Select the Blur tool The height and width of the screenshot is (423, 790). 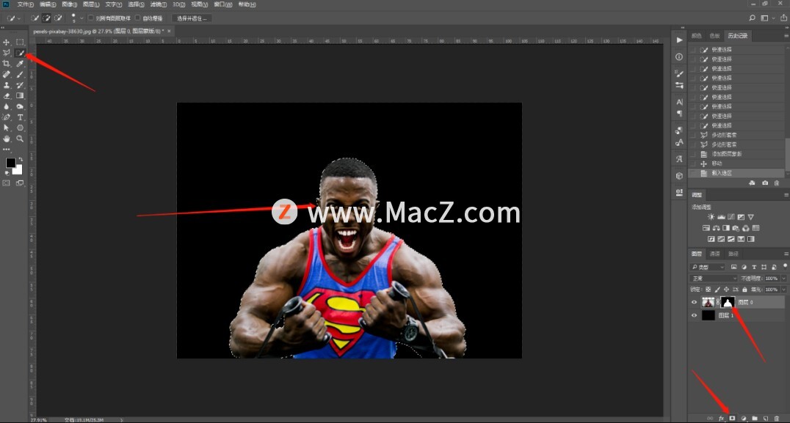pyautogui.click(x=7, y=106)
